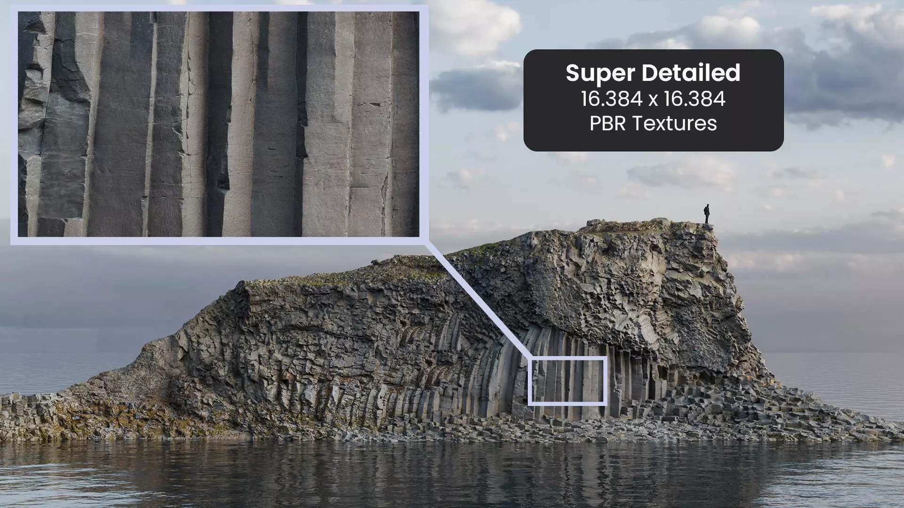Click the human figure standing on cliff top
Viewport: 904px width, 508px height.
click(707, 214)
